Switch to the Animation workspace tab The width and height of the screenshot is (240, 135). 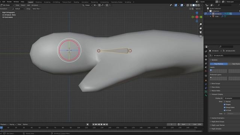tap(85, 2)
